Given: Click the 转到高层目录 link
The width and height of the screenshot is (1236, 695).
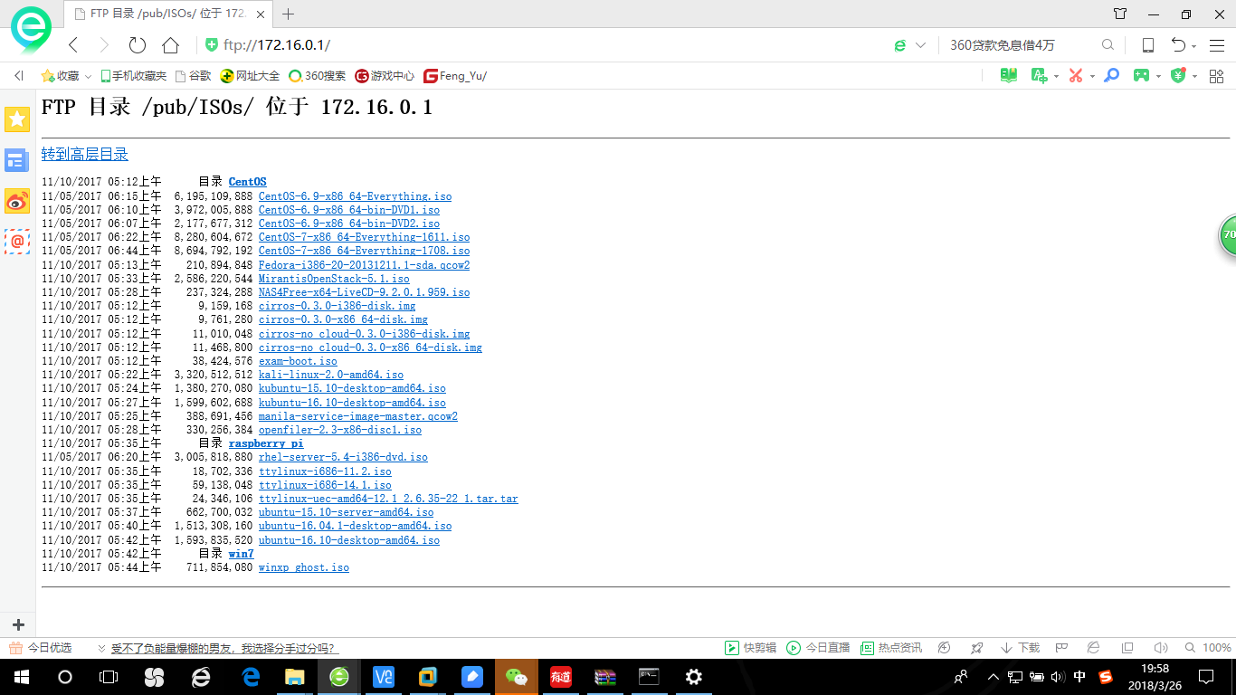Looking at the screenshot, I should point(85,155).
